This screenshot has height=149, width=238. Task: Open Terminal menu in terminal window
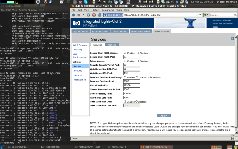pyautogui.click(x=33, y=10)
